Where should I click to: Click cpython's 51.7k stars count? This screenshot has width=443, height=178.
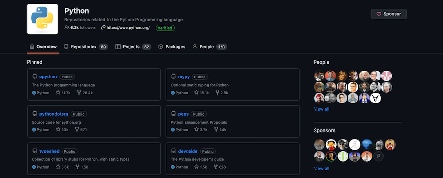(63, 92)
